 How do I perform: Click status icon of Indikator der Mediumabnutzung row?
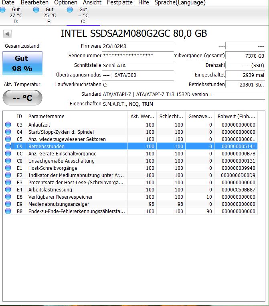8,175
